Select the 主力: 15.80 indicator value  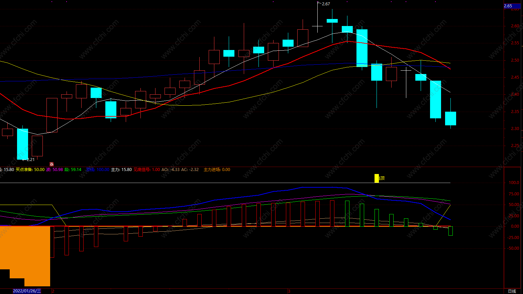121,170
